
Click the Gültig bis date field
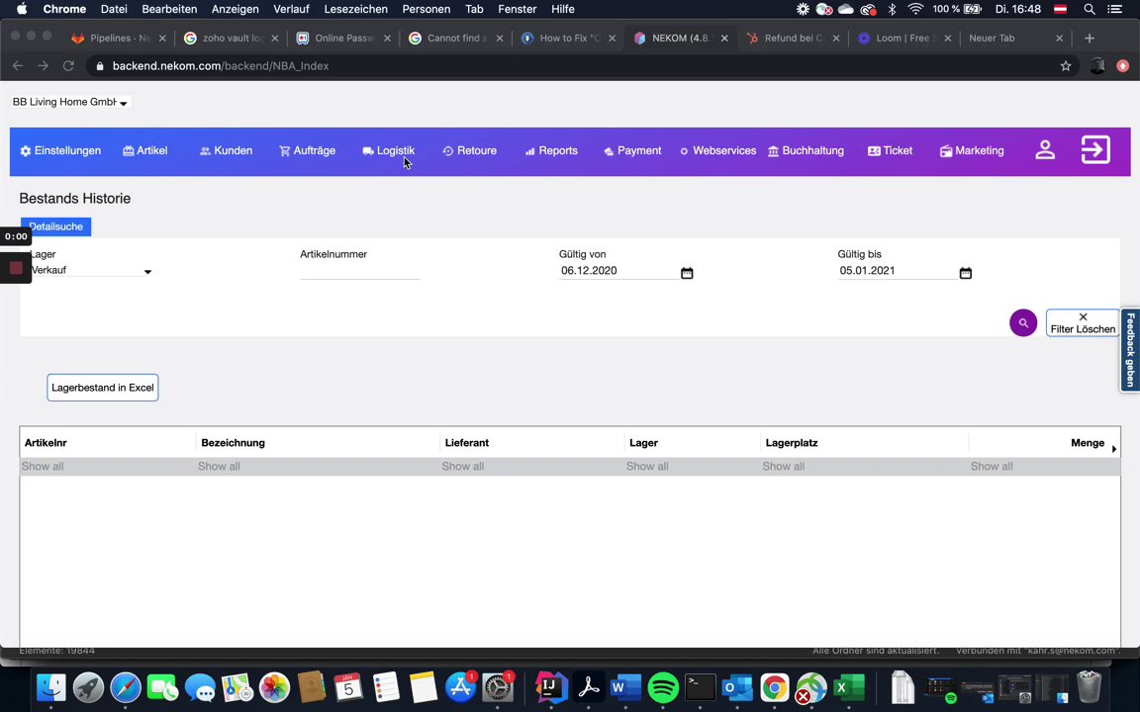897,271
